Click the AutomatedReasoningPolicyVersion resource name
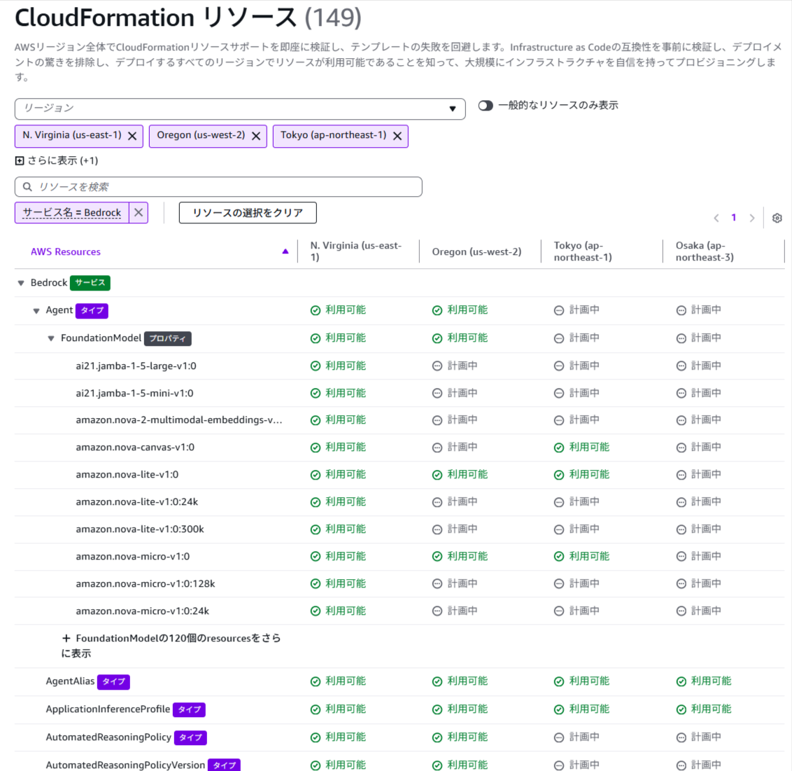Screen dimensions: 792x771 point(125,765)
